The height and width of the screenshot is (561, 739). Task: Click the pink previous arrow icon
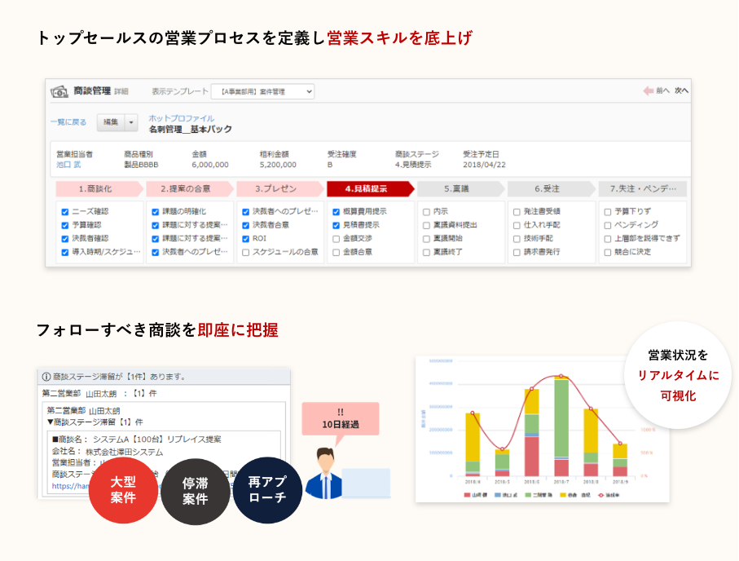point(649,91)
